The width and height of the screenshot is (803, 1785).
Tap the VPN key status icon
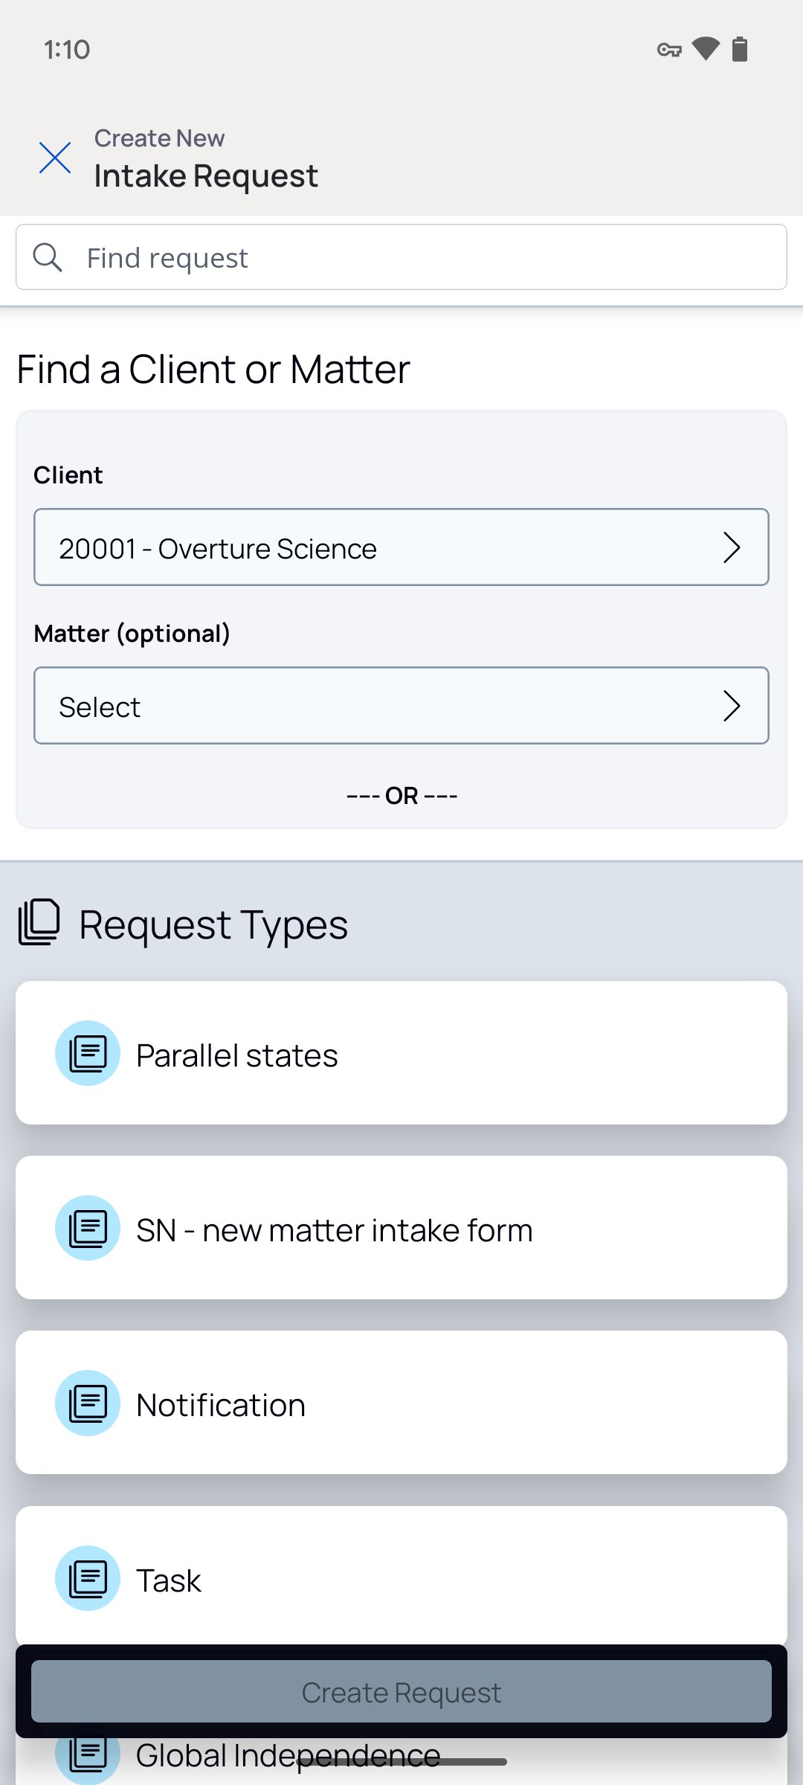point(669,50)
